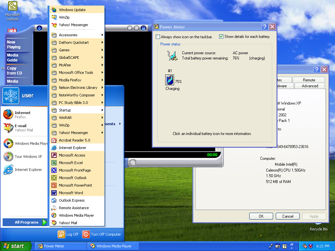Select Media Guide in Media Player
335x251 pixels.
[12, 58]
